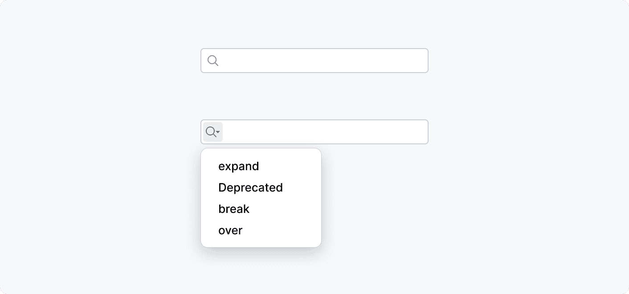The height and width of the screenshot is (294, 629).
Task: Click the magnifying glass icon in the top search field
Action: point(213,60)
